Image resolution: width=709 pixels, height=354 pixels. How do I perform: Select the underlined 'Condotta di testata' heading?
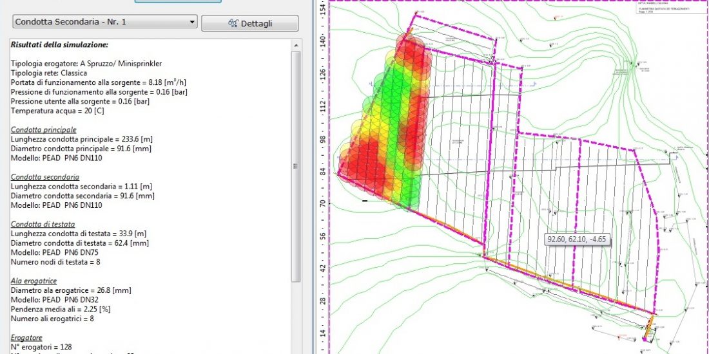click(x=43, y=223)
